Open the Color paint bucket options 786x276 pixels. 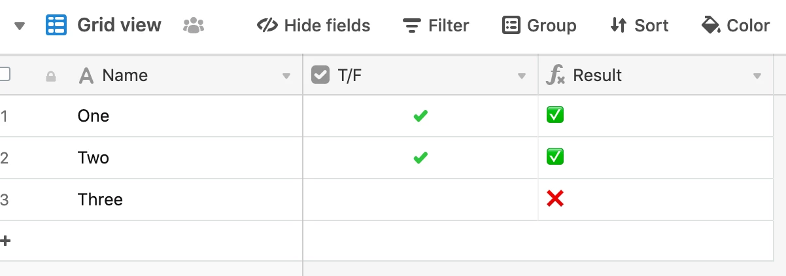pyautogui.click(x=736, y=26)
